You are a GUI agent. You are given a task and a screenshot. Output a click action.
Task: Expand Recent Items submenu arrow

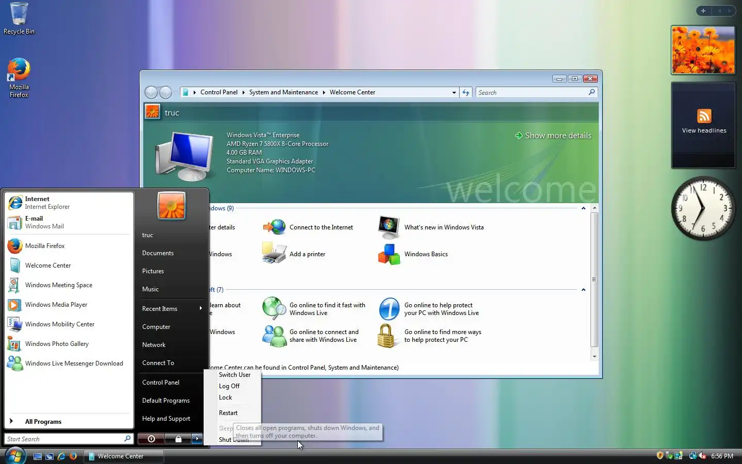(200, 308)
